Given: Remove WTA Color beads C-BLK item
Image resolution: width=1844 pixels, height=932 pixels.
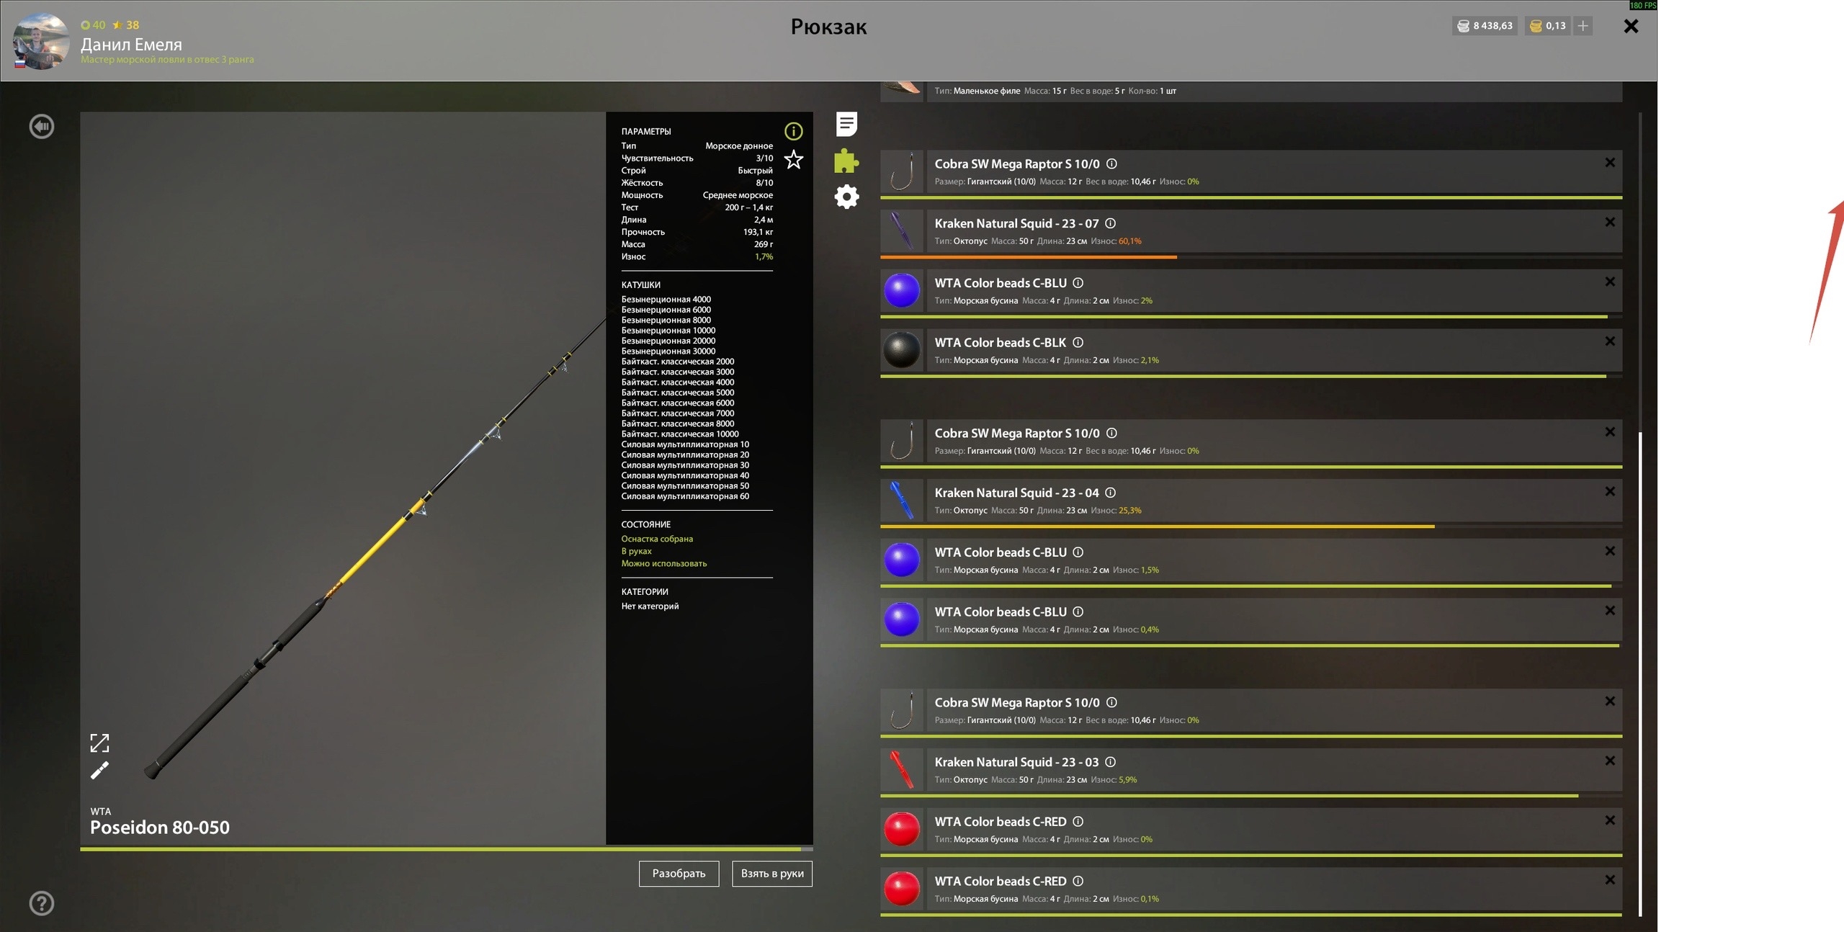Looking at the screenshot, I should 1609,341.
